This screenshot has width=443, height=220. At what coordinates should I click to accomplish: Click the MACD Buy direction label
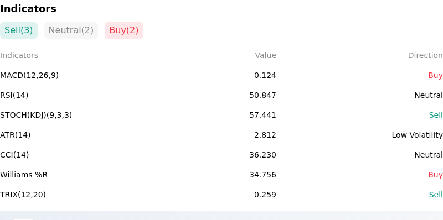click(435, 75)
